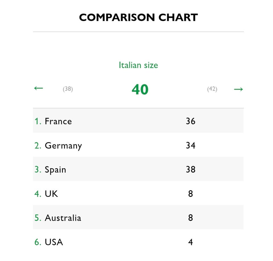Select the Australia country label
The width and height of the screenshot is (273, 261).
point(63,218)
